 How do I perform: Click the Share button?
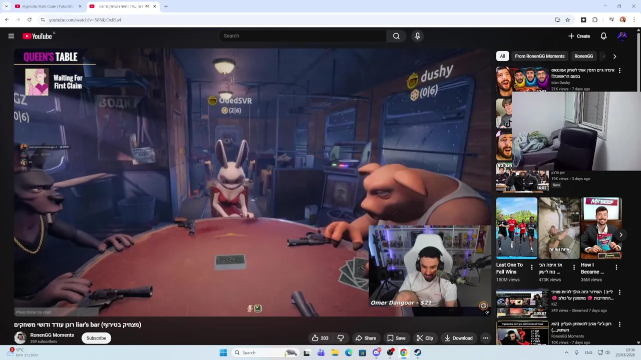coord(366,338)
